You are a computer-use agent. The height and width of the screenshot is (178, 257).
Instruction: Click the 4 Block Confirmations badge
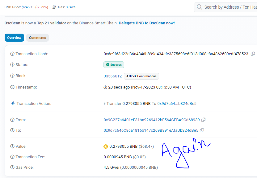click(x=141, y=76)
